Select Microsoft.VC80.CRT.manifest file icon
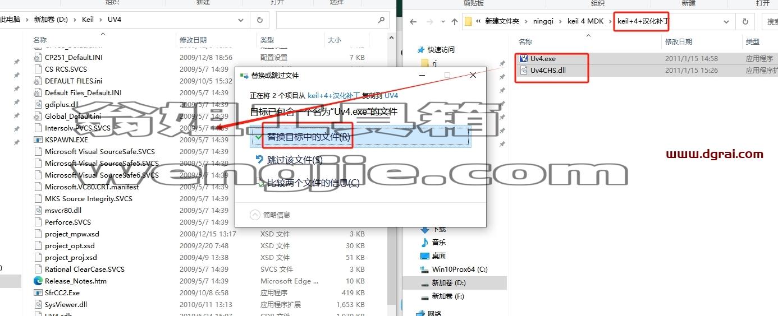Screen dimensions: 778x316 point(38,187)
